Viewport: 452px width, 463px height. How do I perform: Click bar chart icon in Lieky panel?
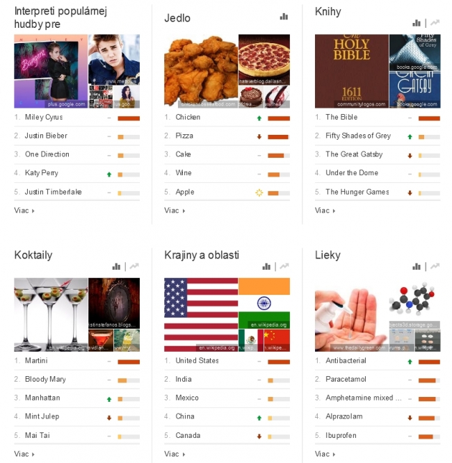click(x=417, y=266)
